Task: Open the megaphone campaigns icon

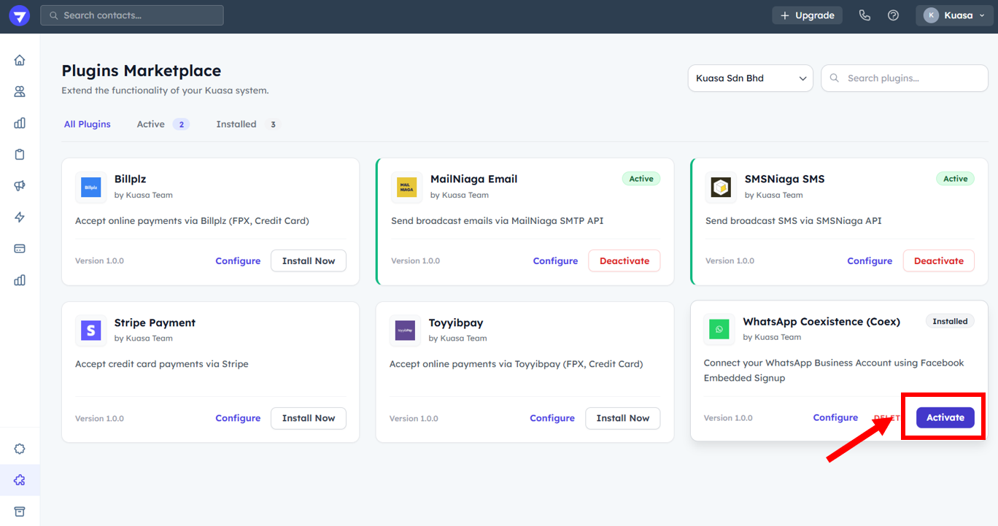Action: coord(20,185)
